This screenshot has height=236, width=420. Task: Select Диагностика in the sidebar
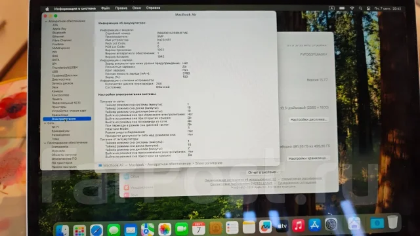[x=61, y=79]
